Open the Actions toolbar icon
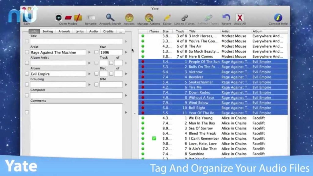This screenshot has height=176, width=313. coord(129,17)
